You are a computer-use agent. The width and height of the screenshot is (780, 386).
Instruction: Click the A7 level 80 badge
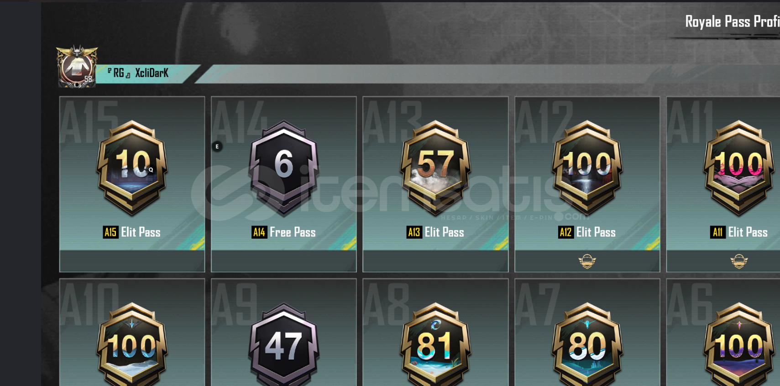point(587,344)
